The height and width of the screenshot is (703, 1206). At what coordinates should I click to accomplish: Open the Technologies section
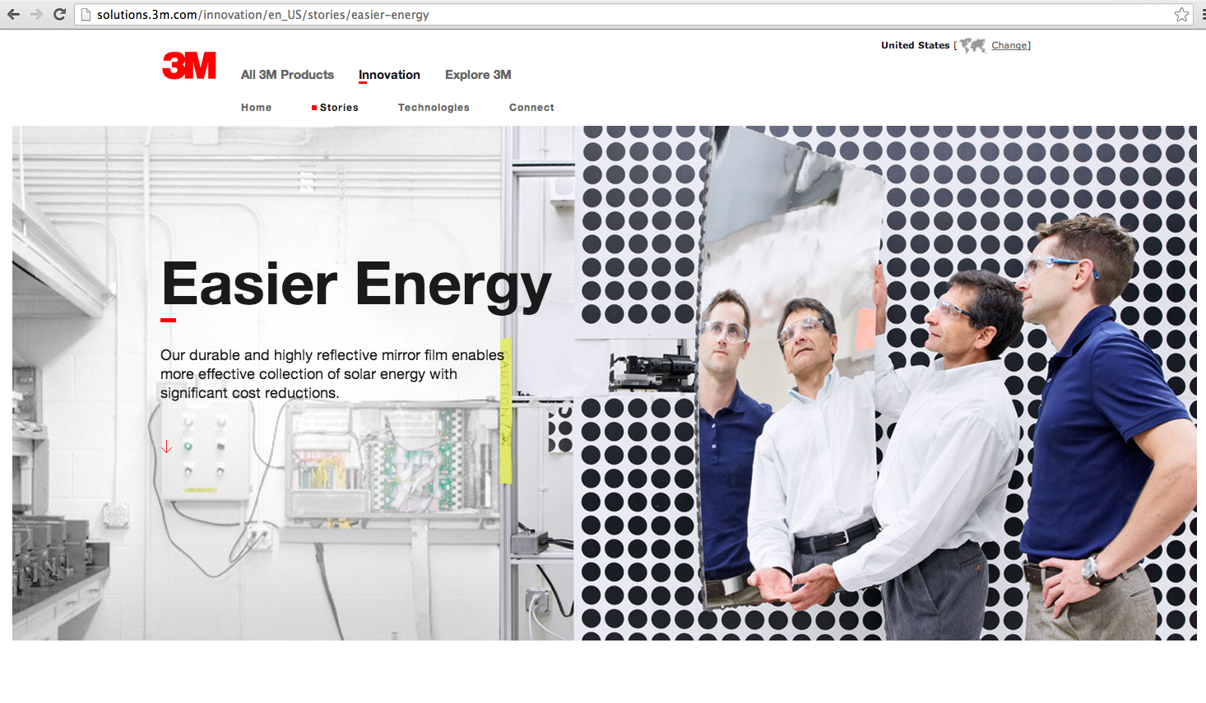click(434, 107)
